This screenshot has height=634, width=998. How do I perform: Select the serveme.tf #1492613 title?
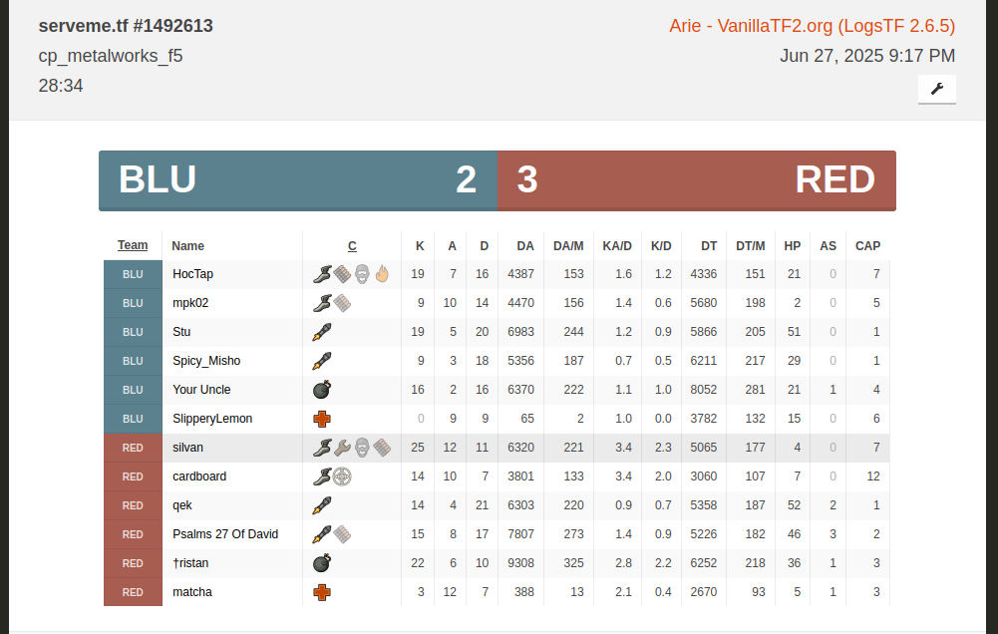(x=126, y=26)
